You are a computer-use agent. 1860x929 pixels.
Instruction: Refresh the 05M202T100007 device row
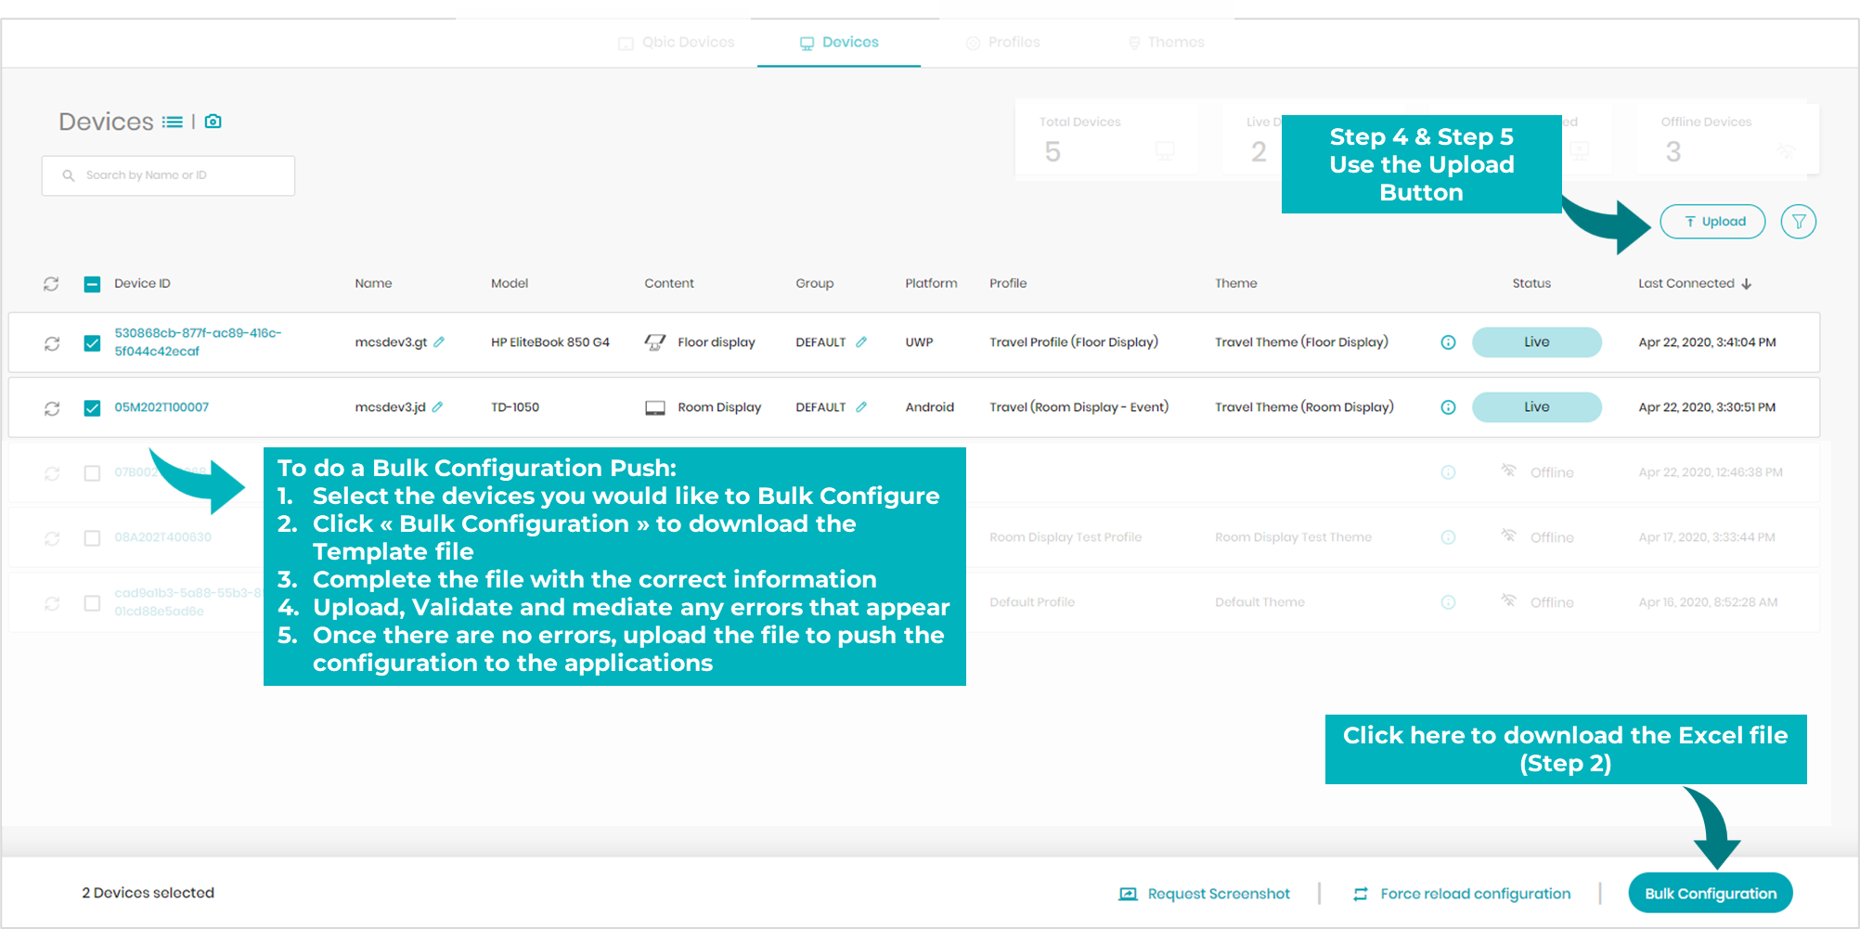click(52, 408)
